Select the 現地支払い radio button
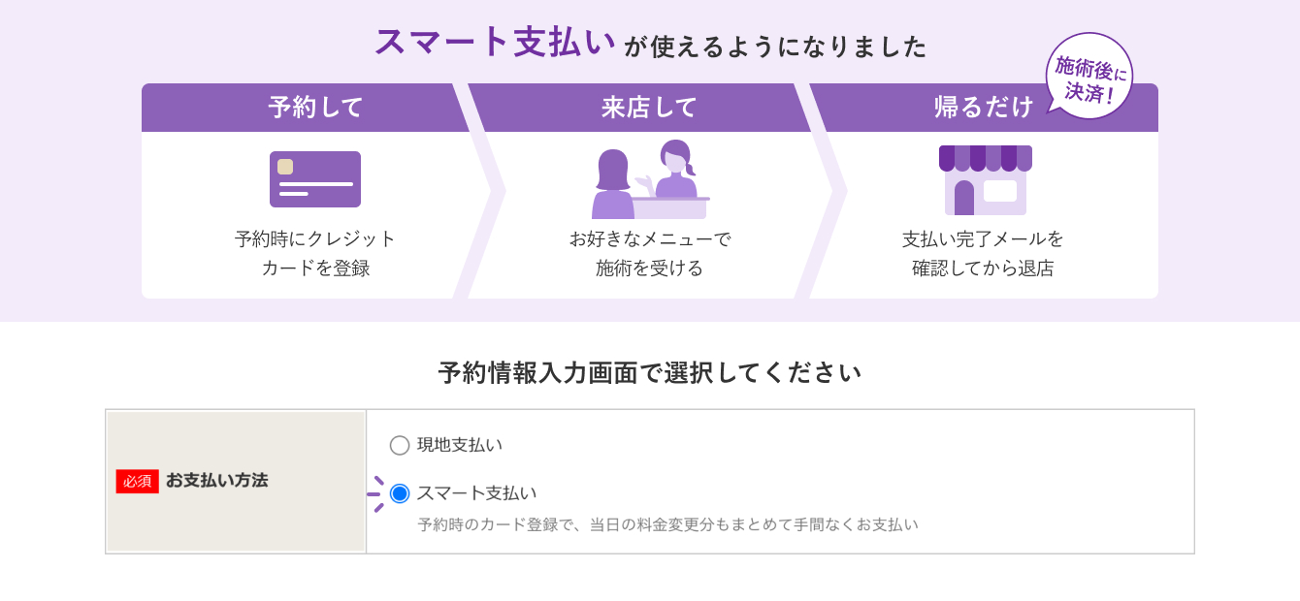Image resolution: width=1300 pixels, height=601 pixels. [x=398, y=446]
